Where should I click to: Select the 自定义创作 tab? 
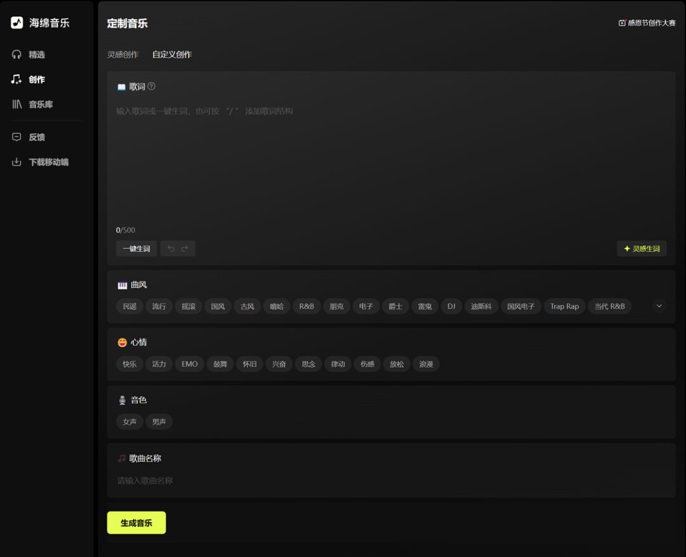pos(171,55)
